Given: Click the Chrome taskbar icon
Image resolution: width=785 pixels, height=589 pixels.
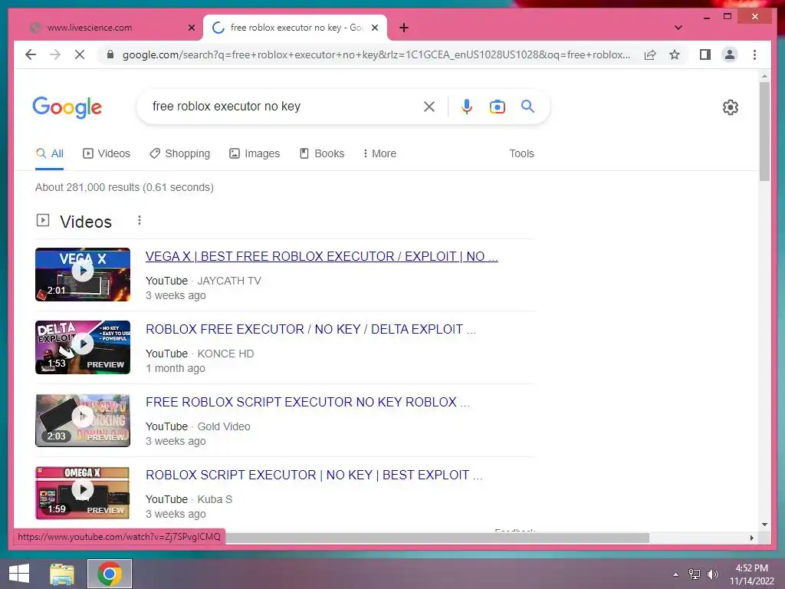Looking at the screenshot, I should tap(110, 574).
